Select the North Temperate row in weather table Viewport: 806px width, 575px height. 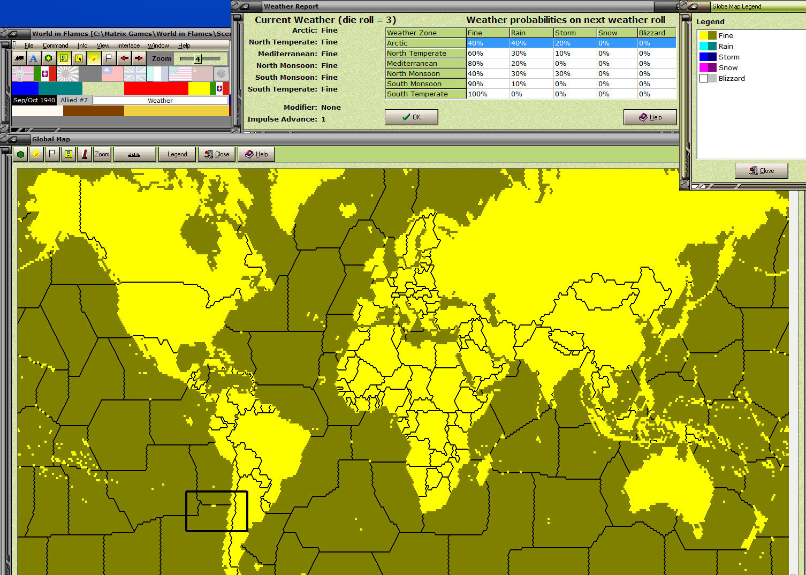point(425,53)
